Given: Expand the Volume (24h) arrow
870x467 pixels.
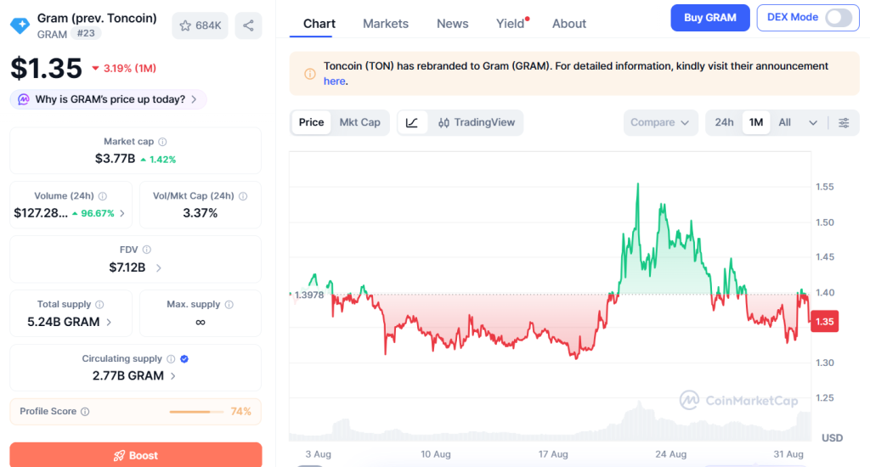Looking at the screenshot, I should point(122,213).
